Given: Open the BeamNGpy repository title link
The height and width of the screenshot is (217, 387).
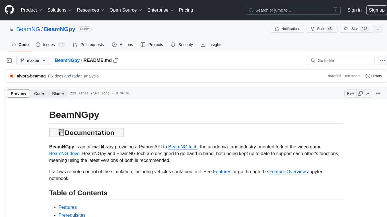Looking at the screenshot, I should coord(59,29).
